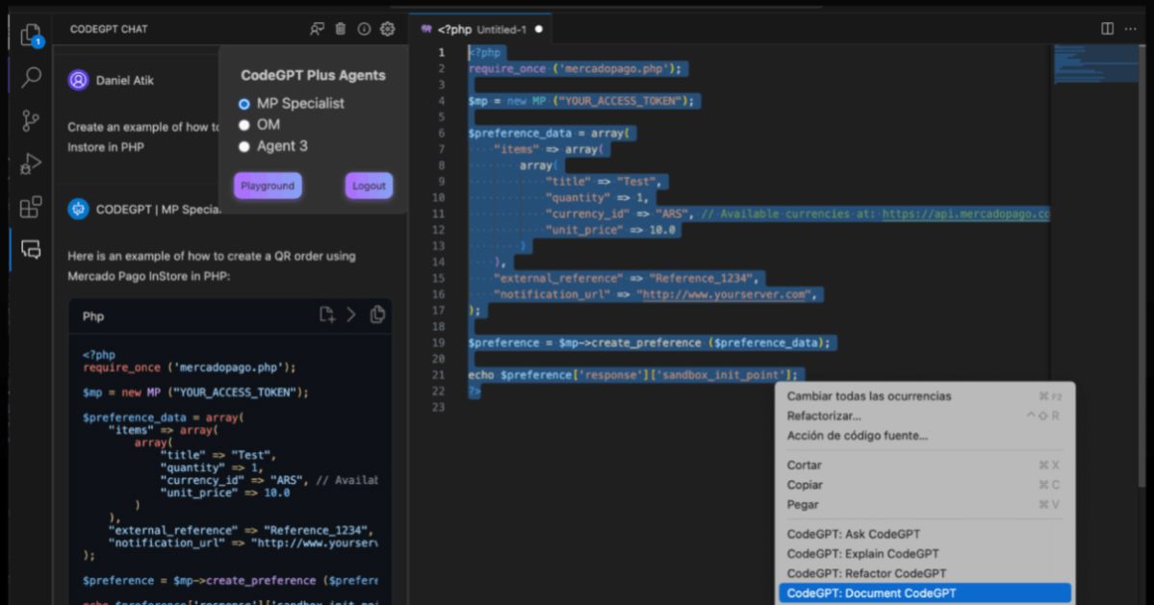Click the CODEGPT CHAT panel title
1154x605 pixels.
pos(109,29)
